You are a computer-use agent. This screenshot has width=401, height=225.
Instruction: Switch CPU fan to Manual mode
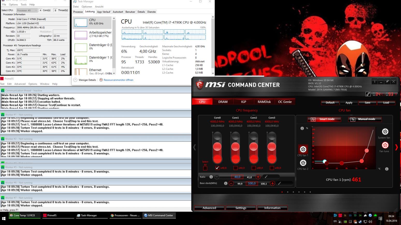[365, 119]
